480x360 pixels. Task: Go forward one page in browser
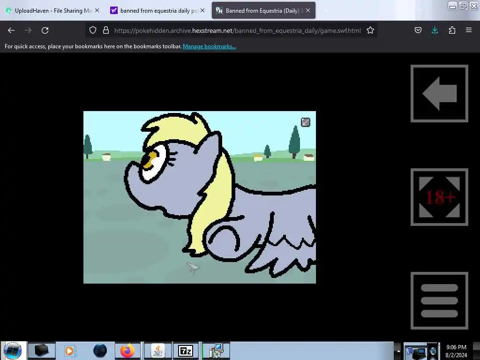28,30
